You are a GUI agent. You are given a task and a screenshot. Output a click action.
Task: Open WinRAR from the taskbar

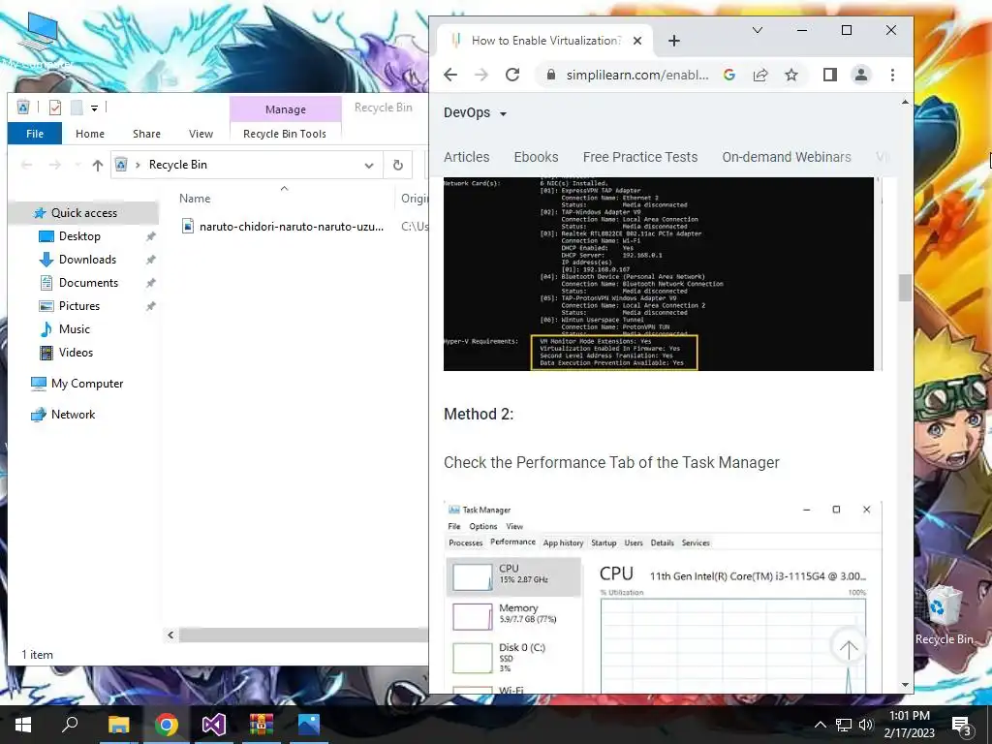262,725
